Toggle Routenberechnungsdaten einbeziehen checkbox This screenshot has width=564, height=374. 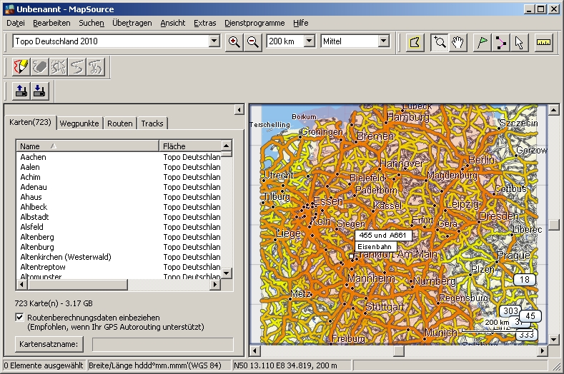tap(19, 317)
